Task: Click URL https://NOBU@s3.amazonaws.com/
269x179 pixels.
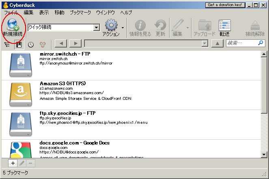Action: 71,93
